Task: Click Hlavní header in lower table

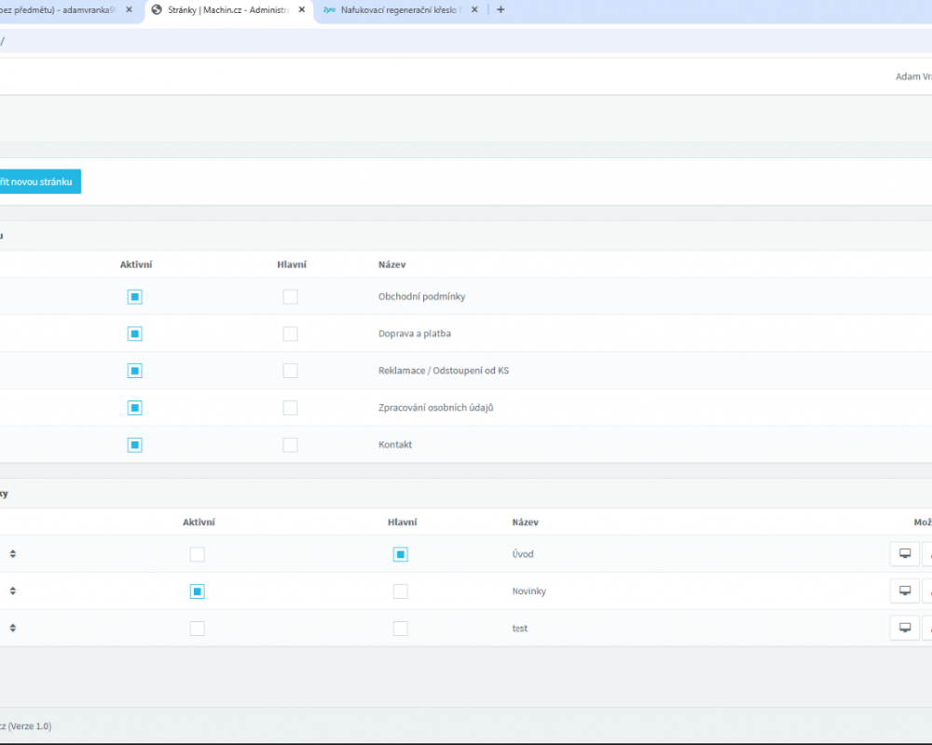Action: click(x=403, y=522)
